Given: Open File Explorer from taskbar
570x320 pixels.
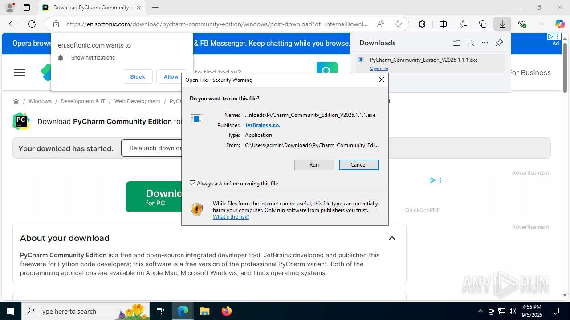Looking at the screenshot, I should [x=204, y=311].
